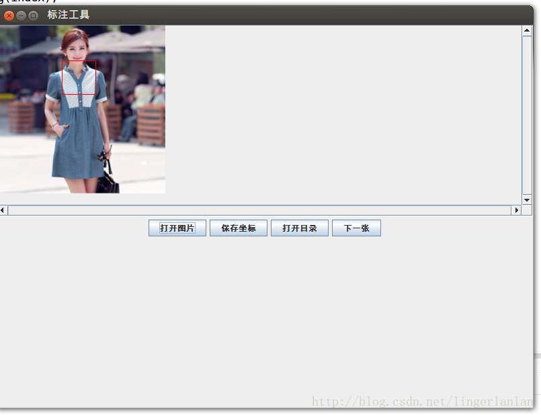Close the 标注工具 window
Image resolution: width=541 pixels, height=415 pixels.
click(9, 15)
